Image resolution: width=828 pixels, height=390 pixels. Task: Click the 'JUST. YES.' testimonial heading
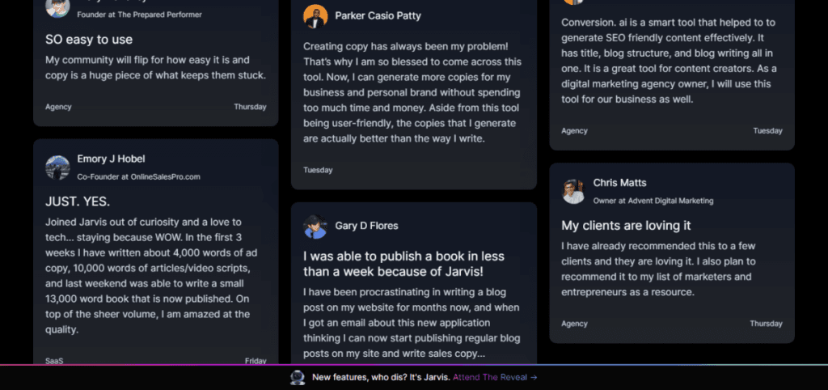pyautogui.click(x=78, y=201)
